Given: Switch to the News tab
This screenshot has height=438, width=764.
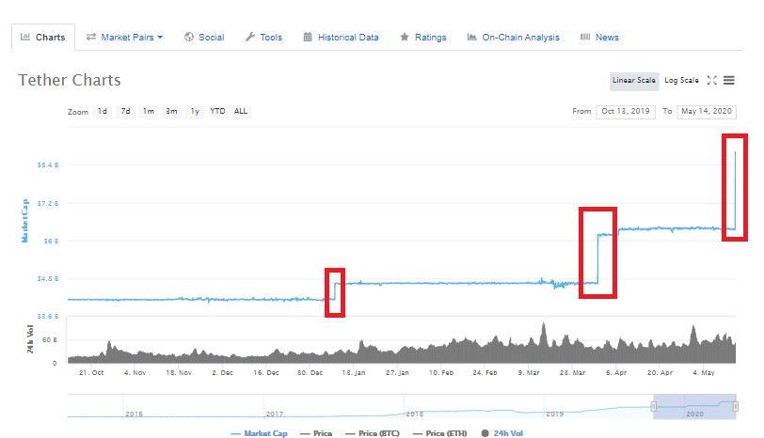Looking at the screenshot, I should [599, 37].
